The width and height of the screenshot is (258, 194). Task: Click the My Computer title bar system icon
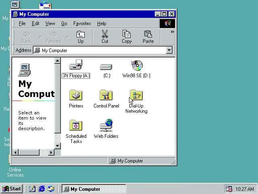(x=15, y=14)
